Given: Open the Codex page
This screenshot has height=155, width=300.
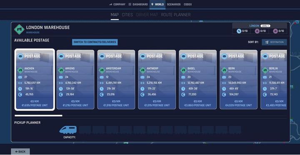Looking at the screenshot, I should pos(187,5).
